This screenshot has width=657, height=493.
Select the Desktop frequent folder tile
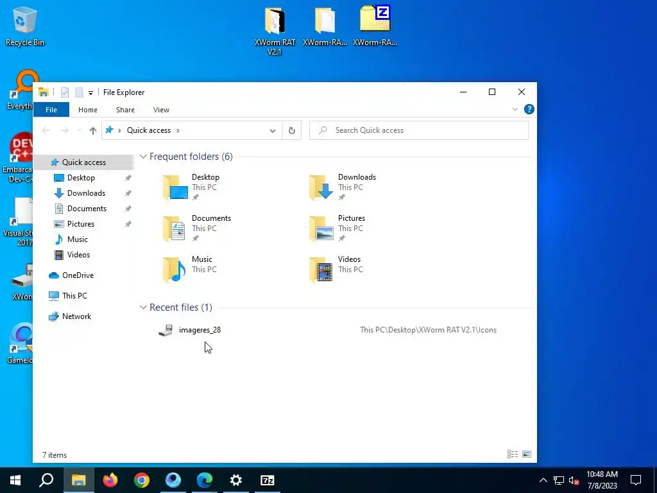tap(192, 187)
